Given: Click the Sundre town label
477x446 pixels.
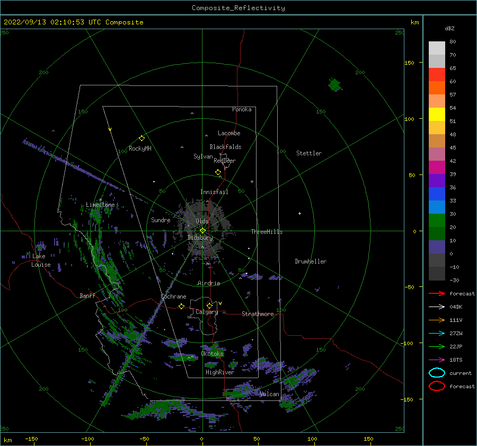Looking at the screenshot, I should click(x=161, y=220).
